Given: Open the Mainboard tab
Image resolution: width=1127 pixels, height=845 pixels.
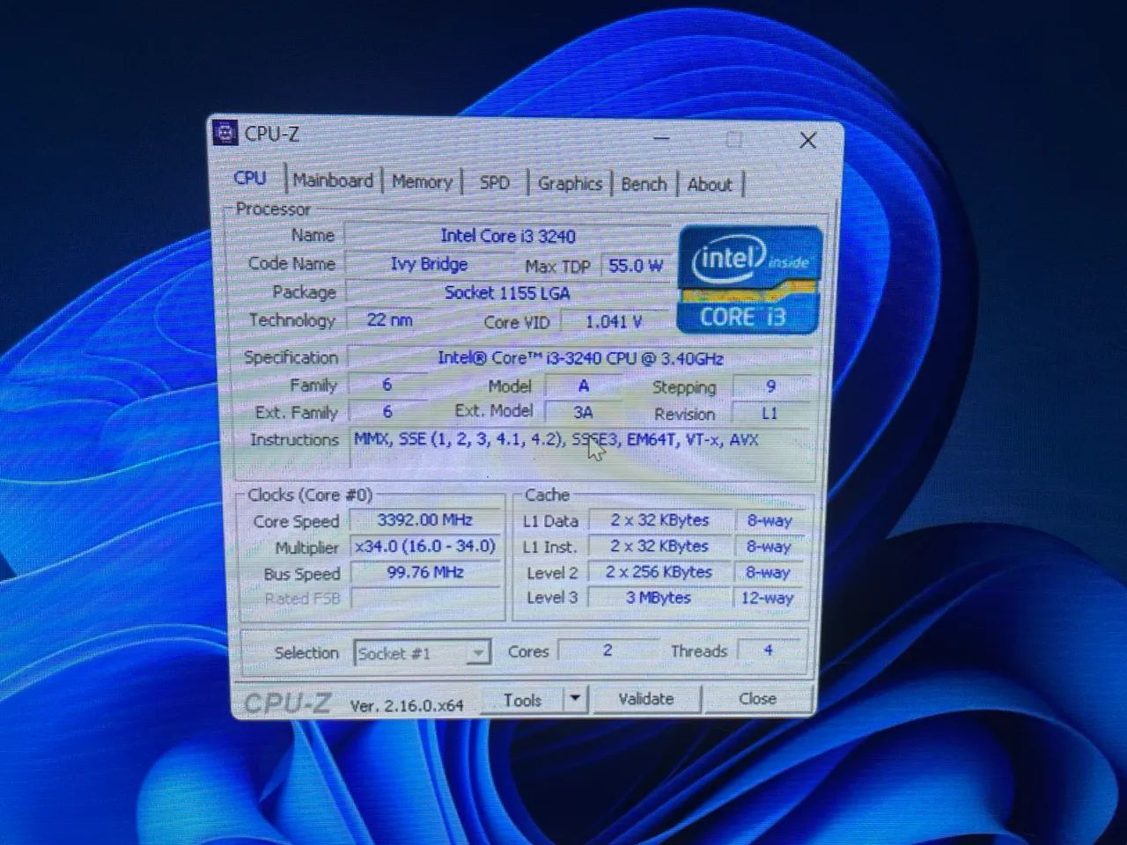Looking at the screenshot, I should pyautogui.click(x=333, y=180).
